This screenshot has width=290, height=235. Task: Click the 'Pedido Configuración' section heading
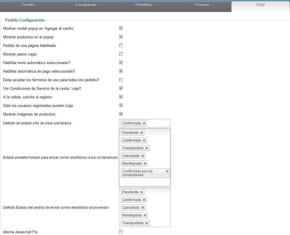click(25, 20)
